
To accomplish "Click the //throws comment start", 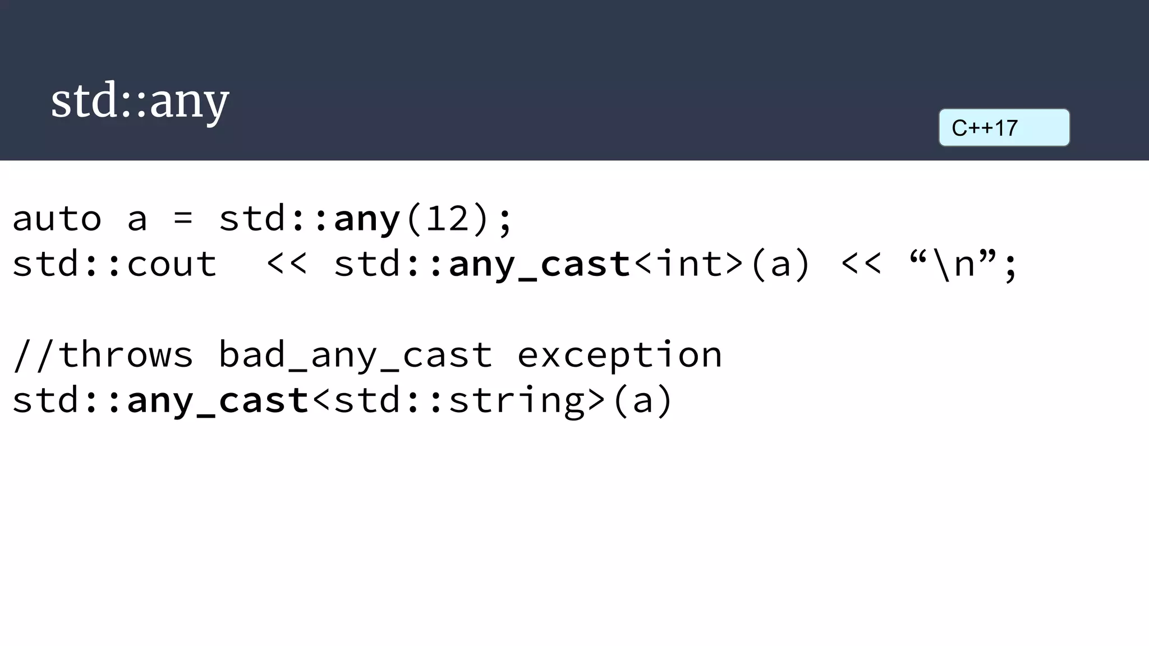I will click(x=103, y=354).
